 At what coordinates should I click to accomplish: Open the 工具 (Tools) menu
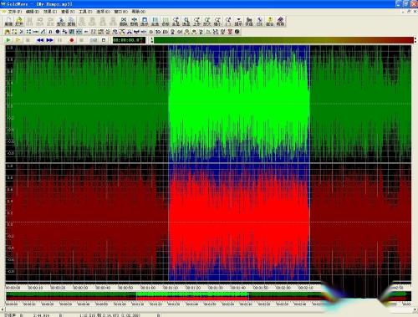[85, 12]
